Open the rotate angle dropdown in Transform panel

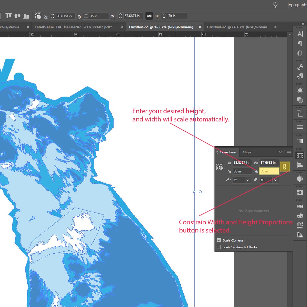248,180
